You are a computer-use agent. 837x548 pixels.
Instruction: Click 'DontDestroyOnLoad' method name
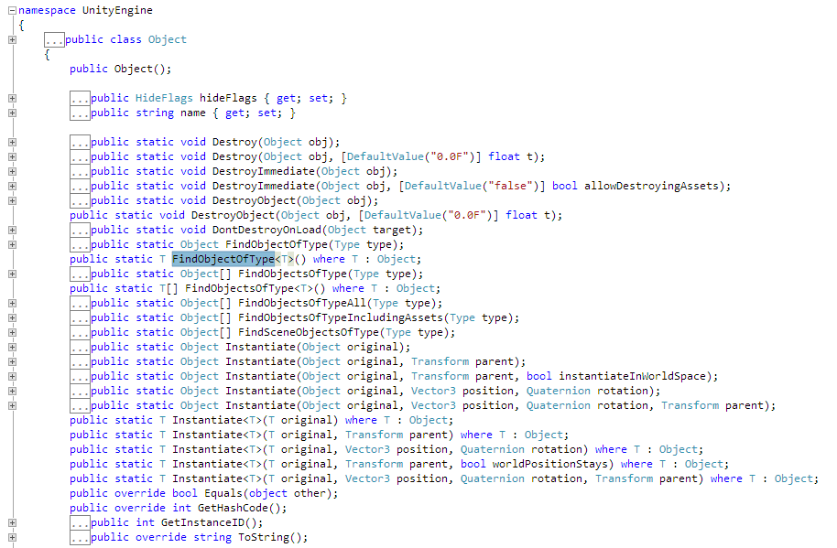(x=266, y=231)
